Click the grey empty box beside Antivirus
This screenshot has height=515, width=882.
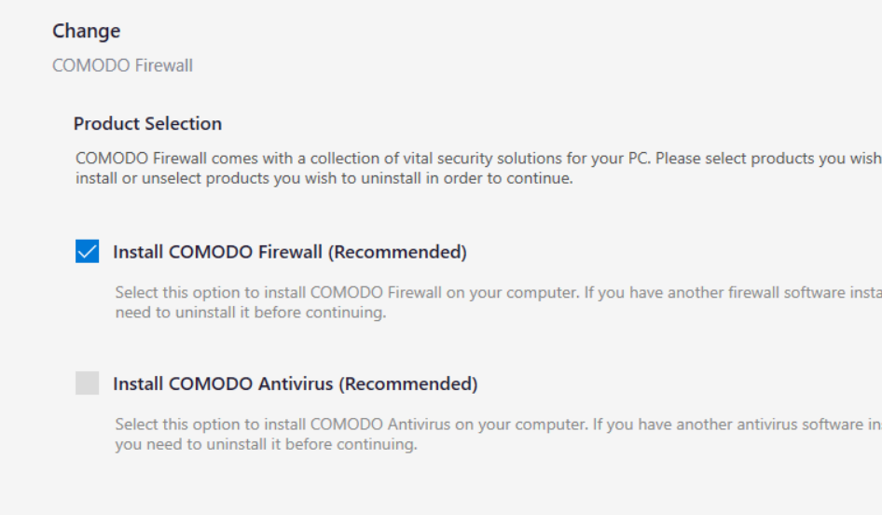tap(87, 383)
